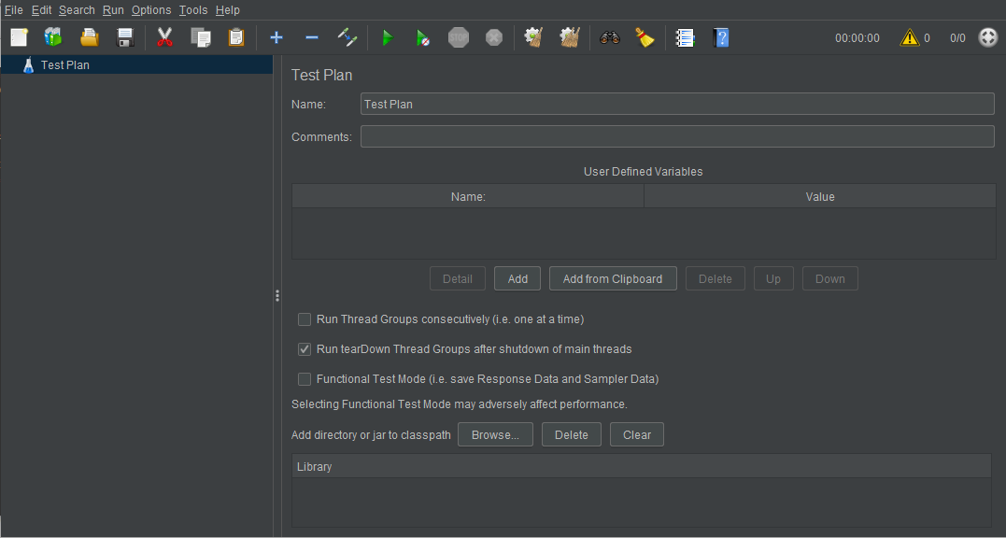The image size is (1006, 538).
Task: Expand all tree nodes with plus icon
Action: coord(276,38)
